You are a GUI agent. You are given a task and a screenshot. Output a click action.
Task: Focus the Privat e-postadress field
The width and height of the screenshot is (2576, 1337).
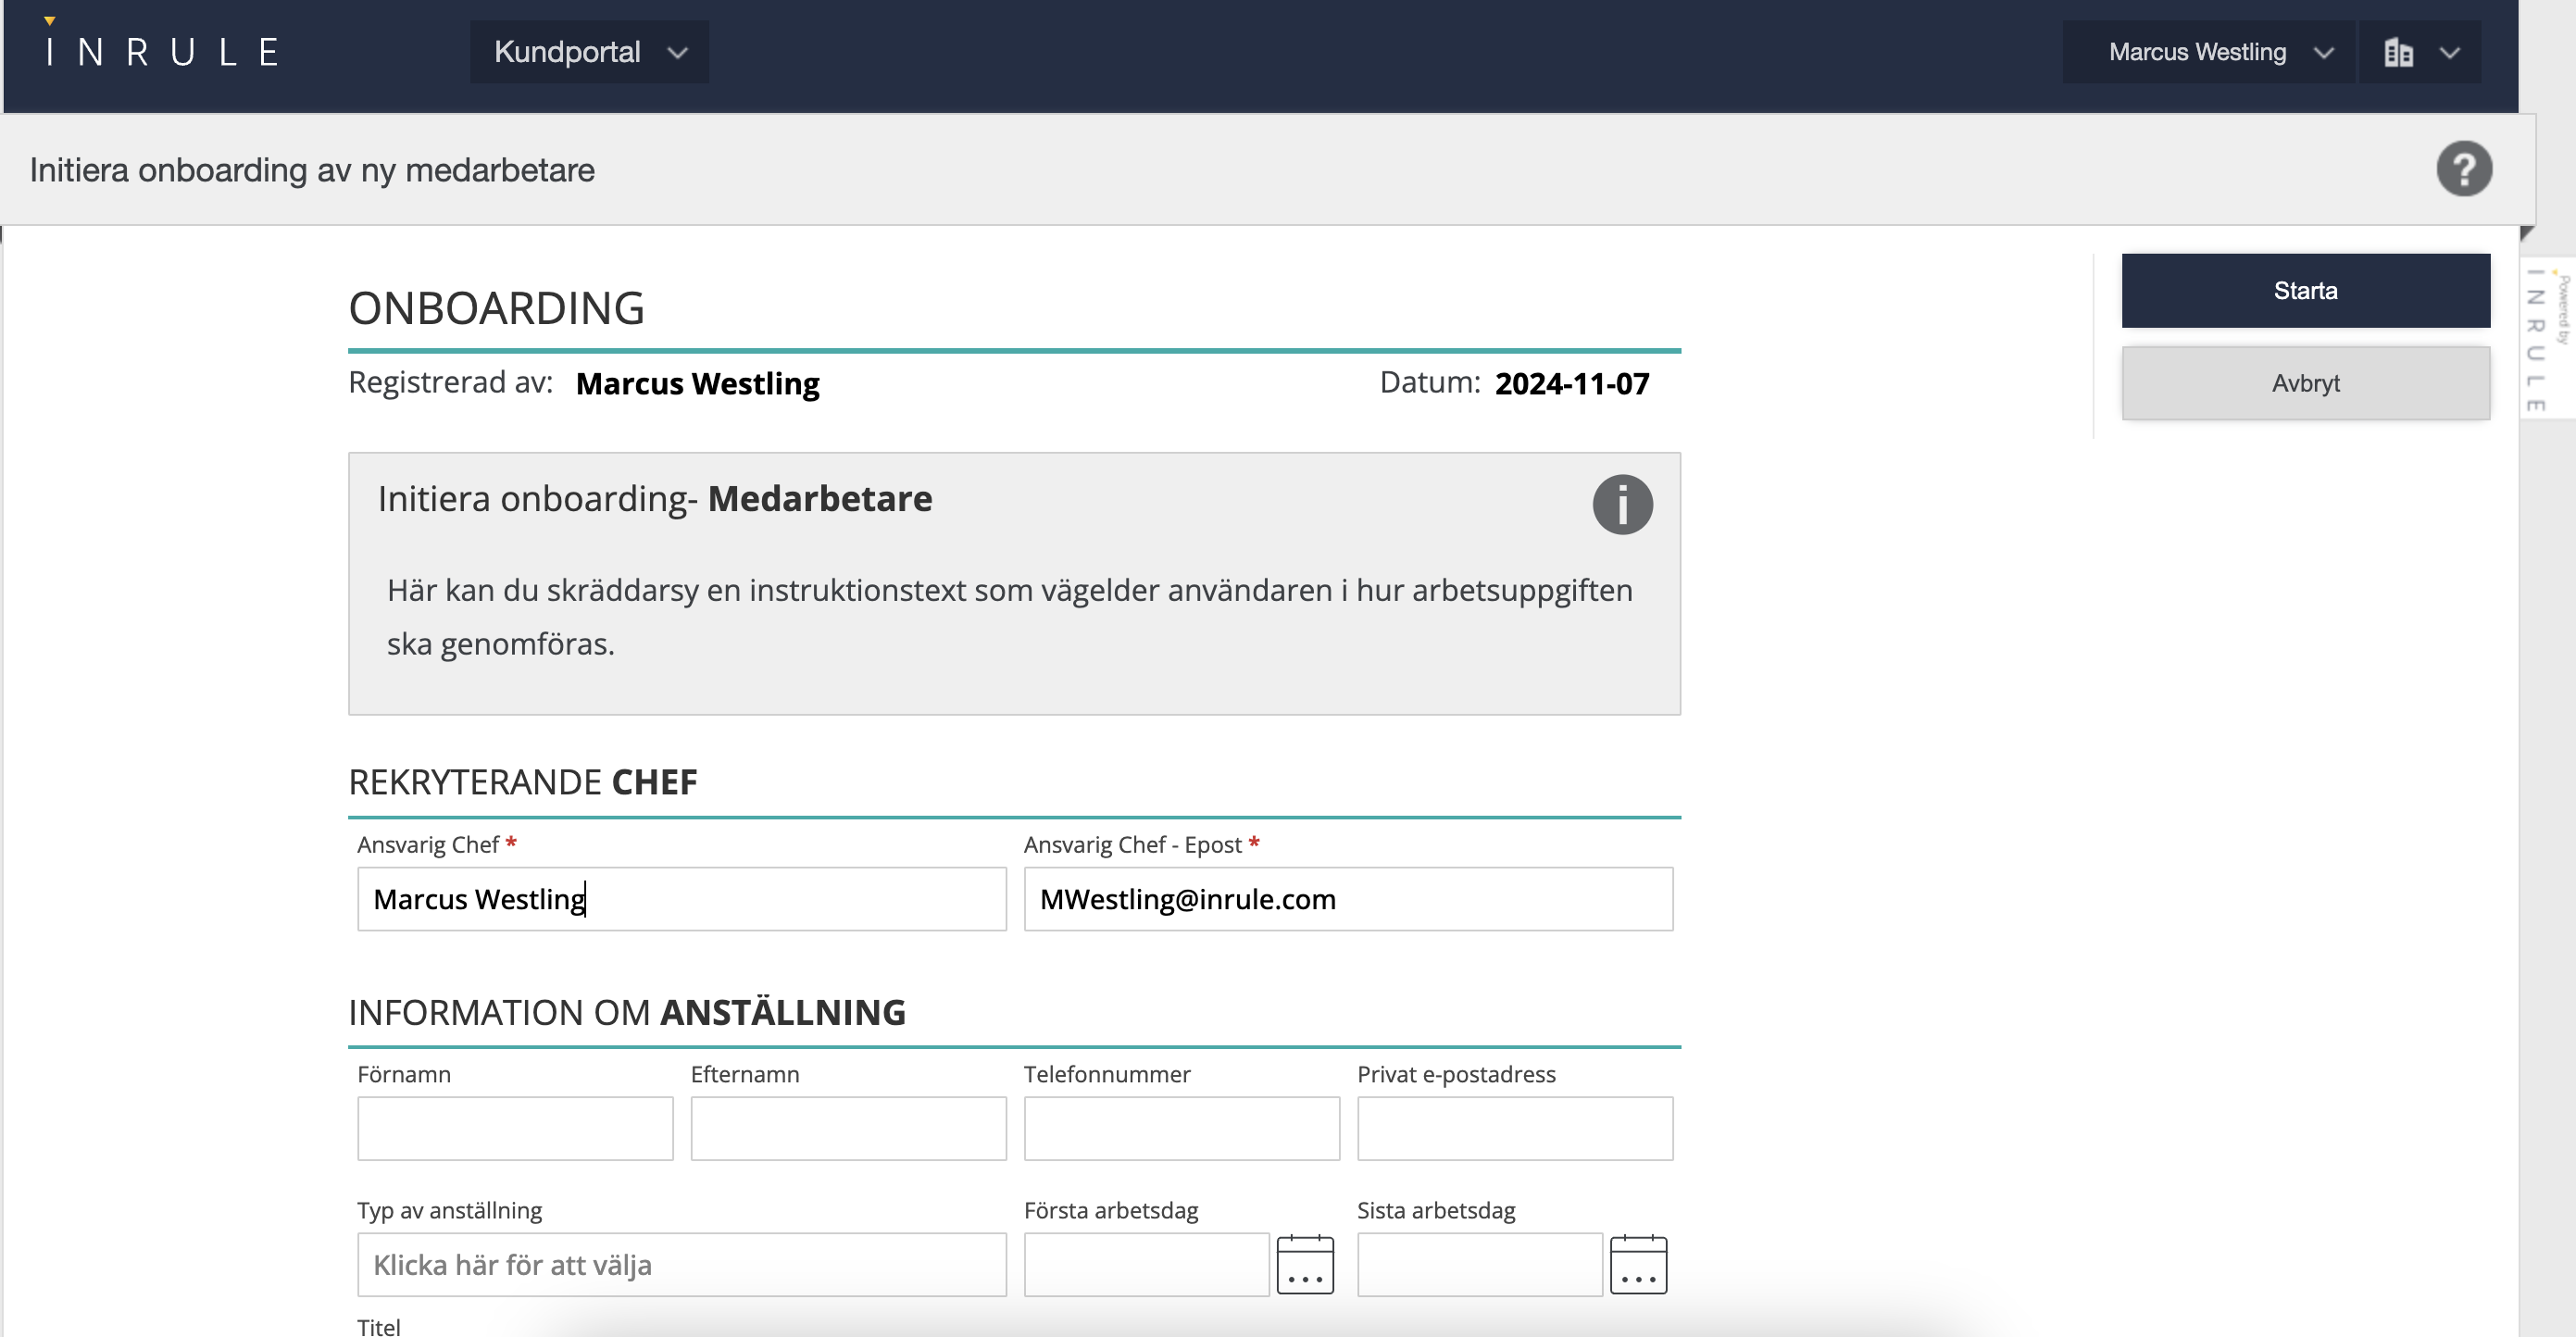pos(1513,1128)
